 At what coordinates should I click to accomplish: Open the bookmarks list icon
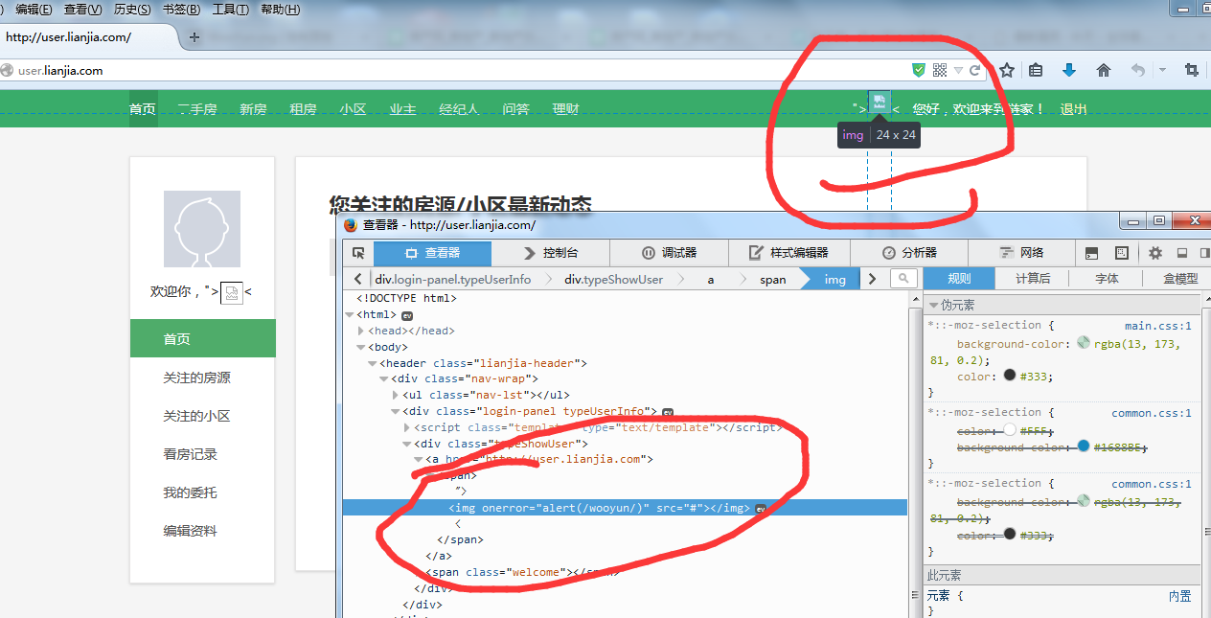(x=1036, y=70)
